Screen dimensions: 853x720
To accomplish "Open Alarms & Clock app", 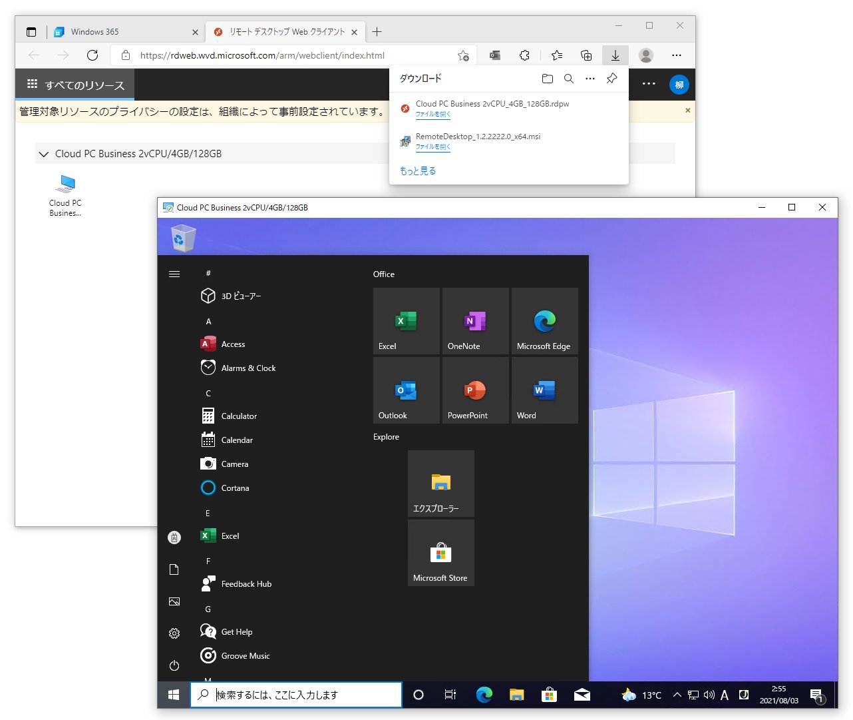I will 238,368.
